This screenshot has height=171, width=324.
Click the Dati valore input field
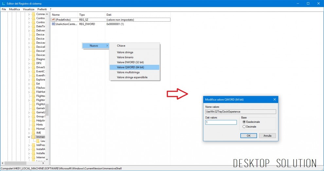point(221,122)
